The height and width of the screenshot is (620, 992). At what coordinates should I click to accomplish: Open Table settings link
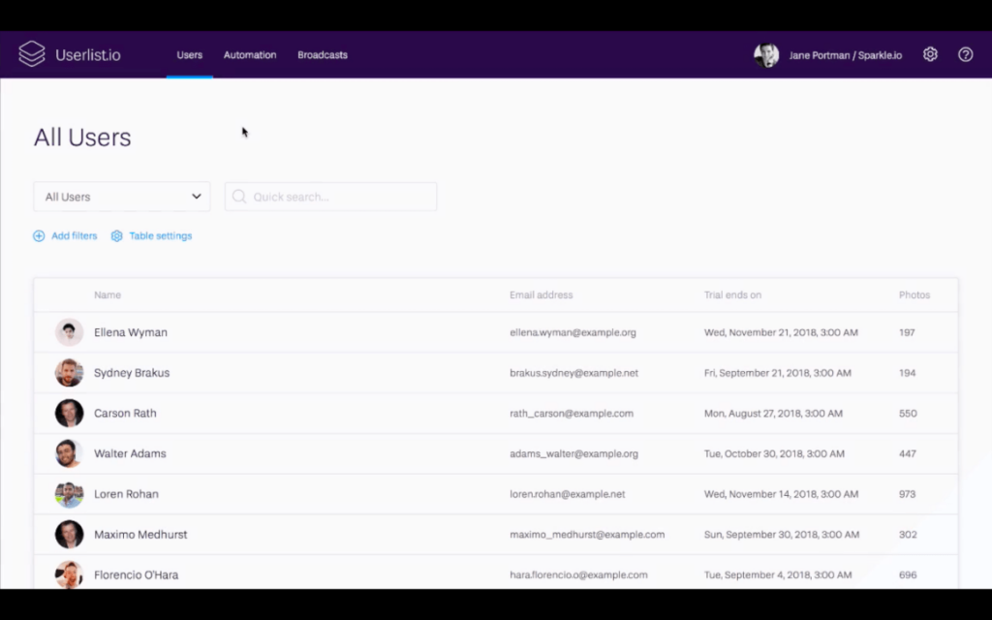click(x=161, y=236)
